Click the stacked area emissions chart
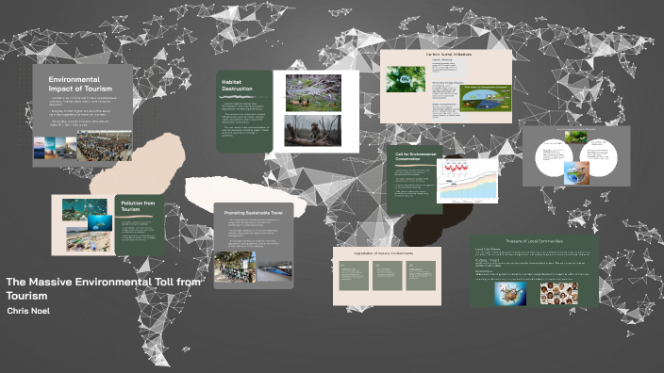Image resolution: width=664 pixels, height=373 pixels. pyautogui.click(x=467, y=181)
